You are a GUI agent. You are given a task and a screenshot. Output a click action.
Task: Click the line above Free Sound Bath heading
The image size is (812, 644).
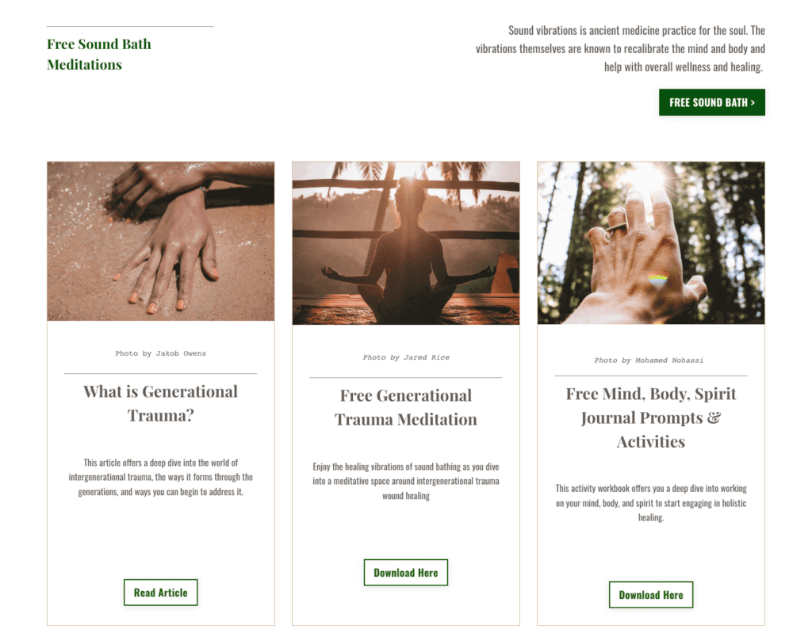coord(130,26)
